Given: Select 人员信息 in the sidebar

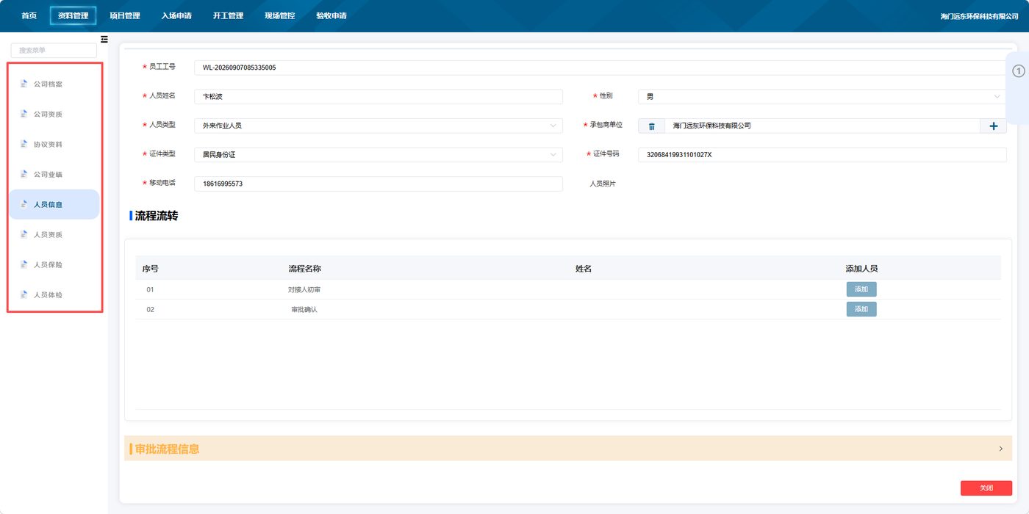Looking at the screenshot, I should coord(54,205).
